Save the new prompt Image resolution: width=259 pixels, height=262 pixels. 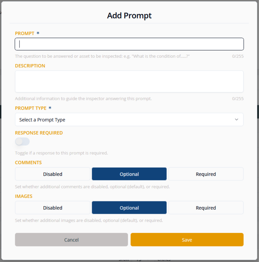[x=187, y=240]
